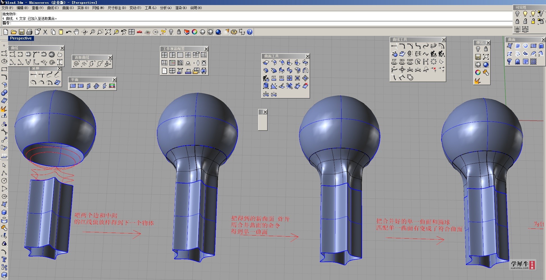The height and width of the screenshot is (280, 546).
Task: Click the blue rendered sphere icon in main toolbar
Action: tap(218, 32)
